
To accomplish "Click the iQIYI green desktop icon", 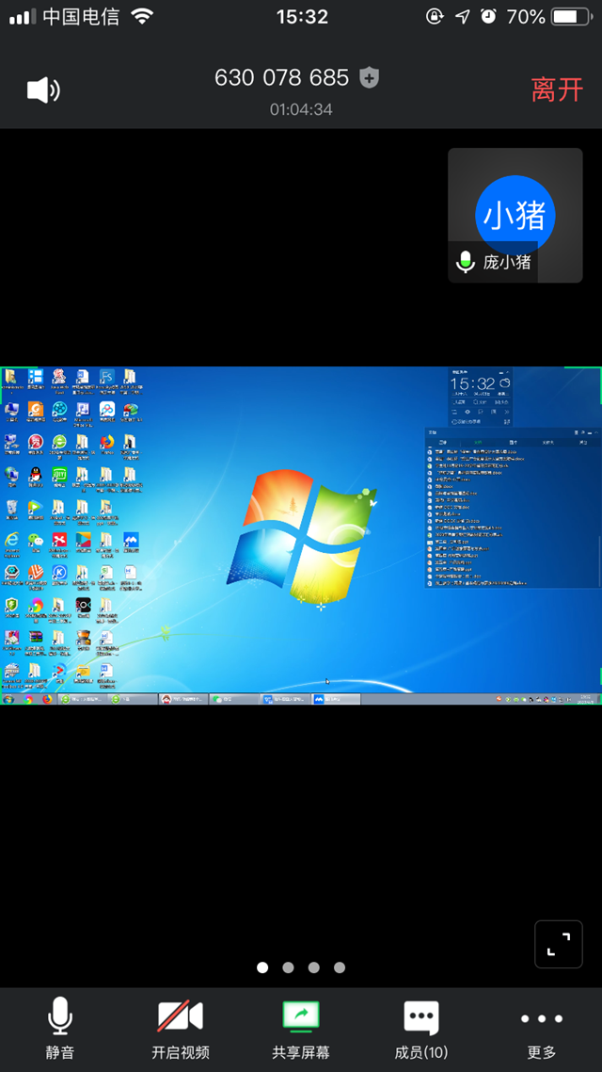I will pyautogui.click(x=59, y=475).
